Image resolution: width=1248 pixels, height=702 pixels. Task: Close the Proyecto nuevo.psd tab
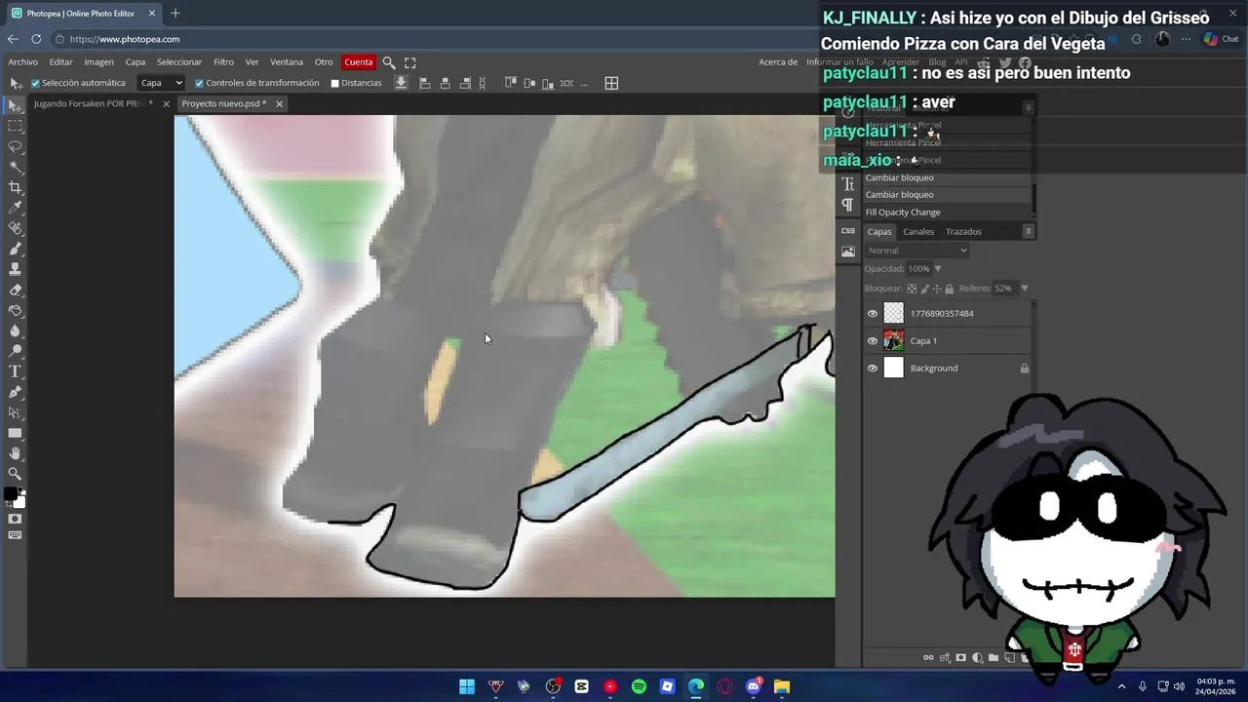[279, 103]
